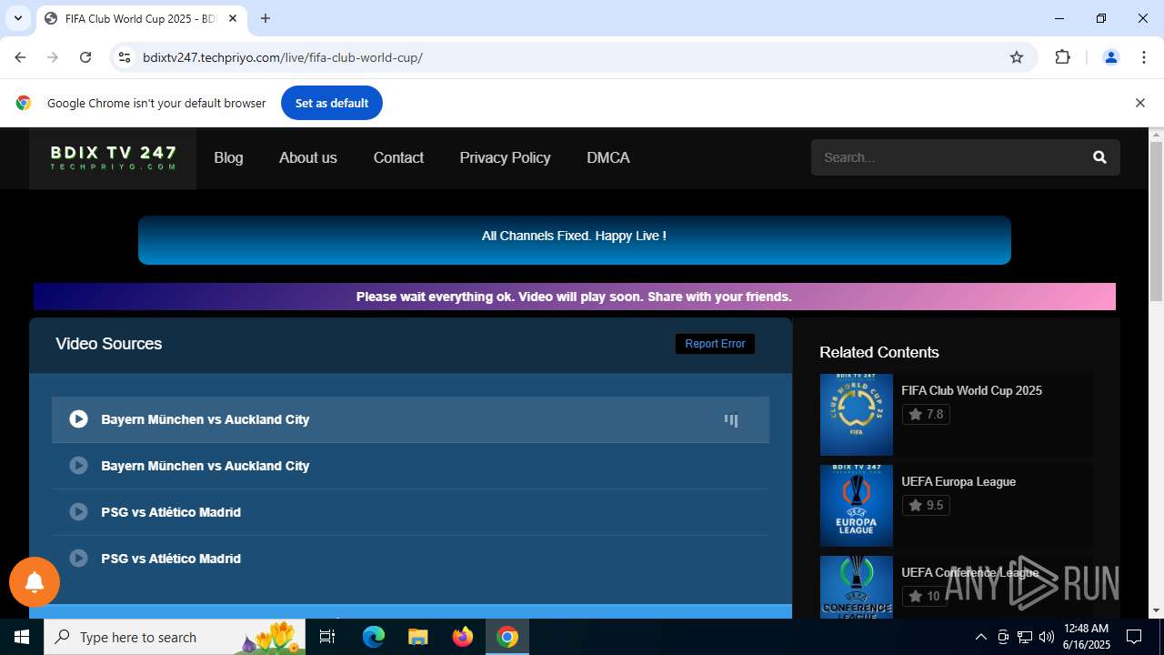
Task: Open the DMCA page
Action: point(608,157)
